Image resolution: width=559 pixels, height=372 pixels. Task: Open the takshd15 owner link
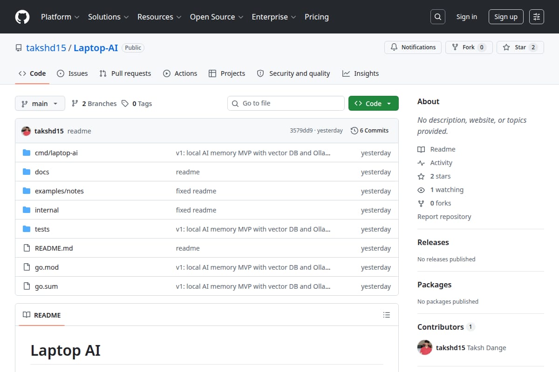click(x=46, y=48)
